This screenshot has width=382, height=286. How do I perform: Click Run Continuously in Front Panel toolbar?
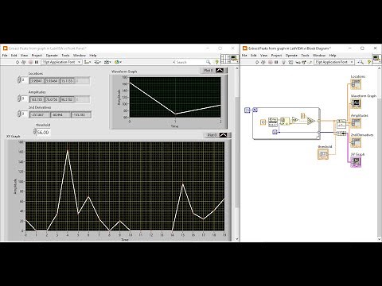point(24,62)
